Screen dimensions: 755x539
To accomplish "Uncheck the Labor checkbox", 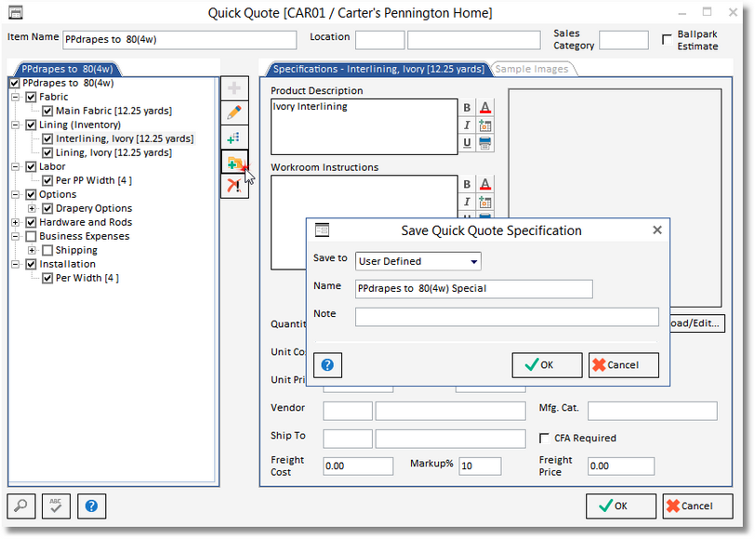I will point(32,167).
